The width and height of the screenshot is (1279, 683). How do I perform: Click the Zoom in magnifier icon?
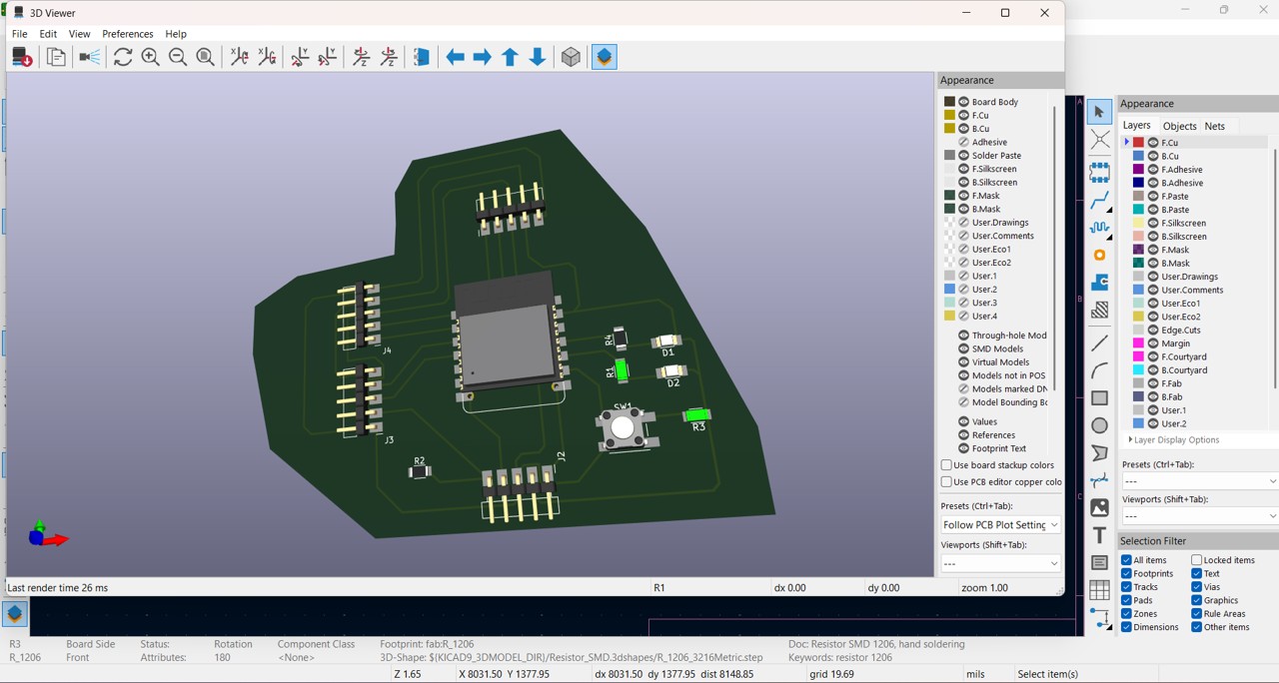[150, 58]
